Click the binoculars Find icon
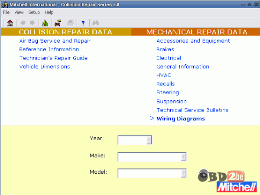The width and height of the screenshot is (260, 195). [x=95, y=23]
